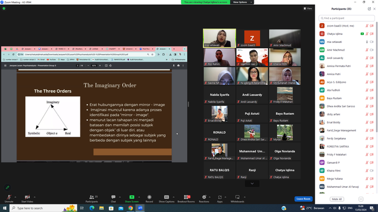Click the View button in meeting window
The width and height of the screenshot is (378, 212).
click(308, 8)
